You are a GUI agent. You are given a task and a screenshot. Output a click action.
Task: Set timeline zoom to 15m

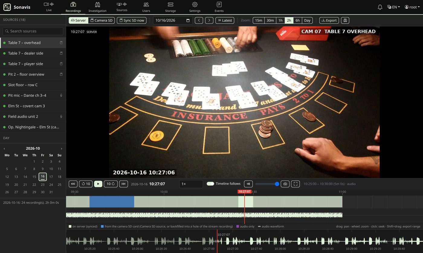259,20
